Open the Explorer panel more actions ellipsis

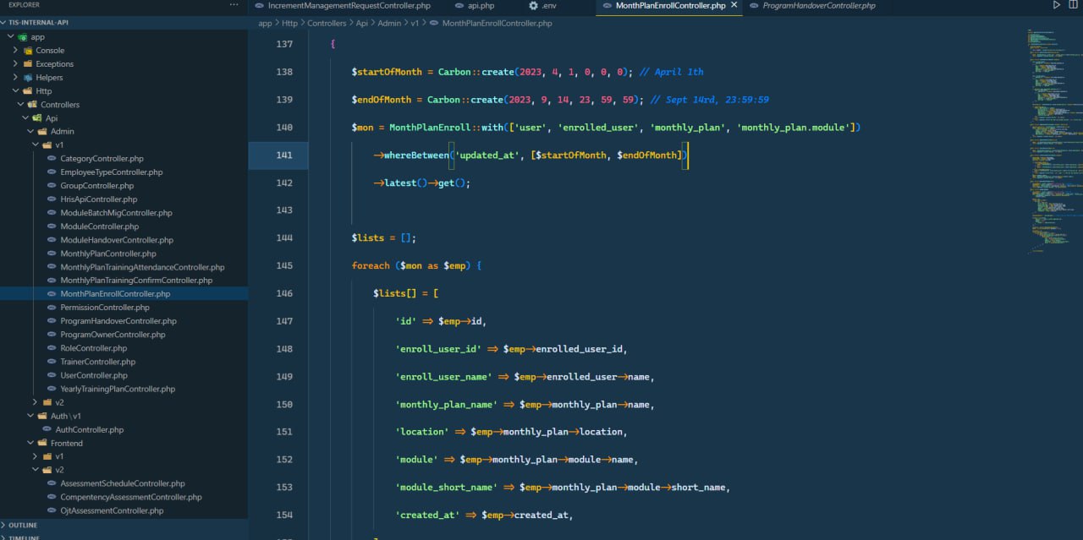pyautogui.click(x=234, y=5)
